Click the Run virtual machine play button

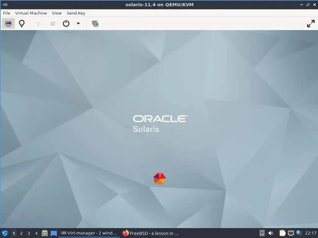coord(39,24)
